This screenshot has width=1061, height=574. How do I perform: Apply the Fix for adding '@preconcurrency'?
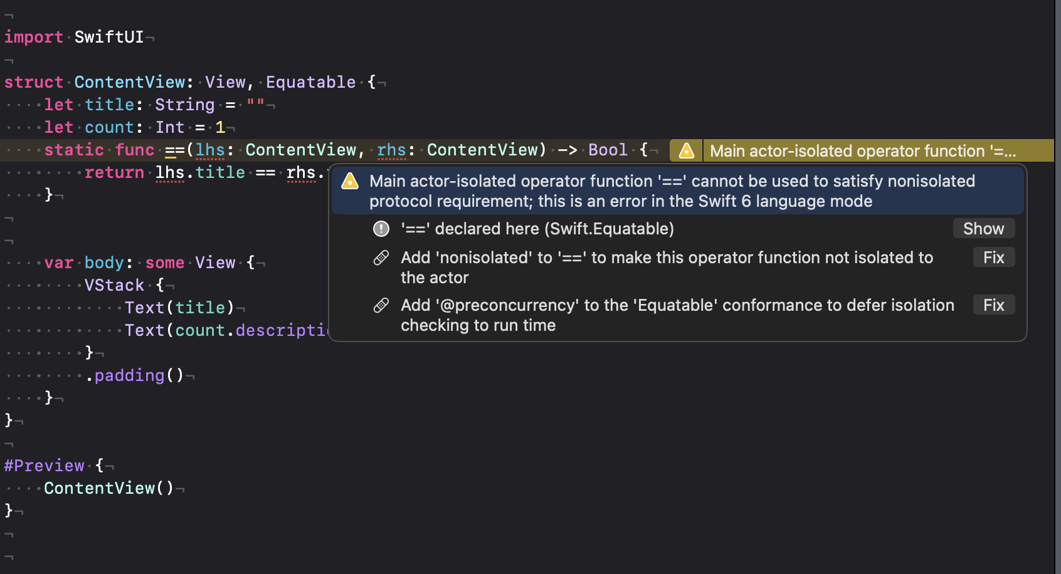pyautogui.click(x=993, y=305)
